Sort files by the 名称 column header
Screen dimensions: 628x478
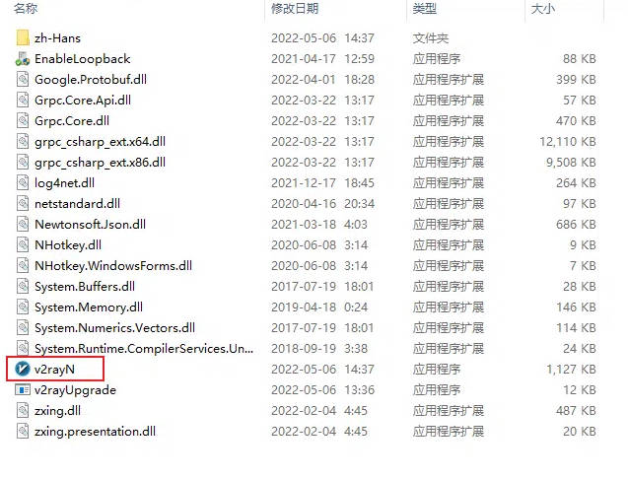26,9
